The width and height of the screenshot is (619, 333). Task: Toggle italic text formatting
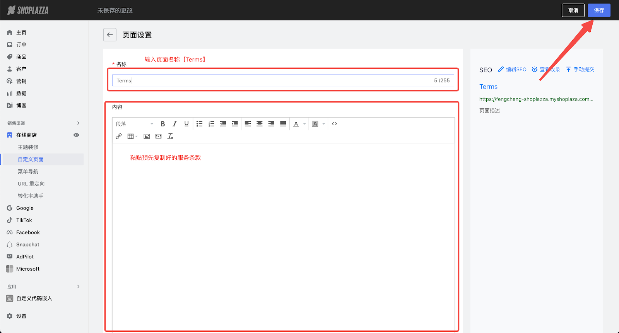[x=174, y=124]
